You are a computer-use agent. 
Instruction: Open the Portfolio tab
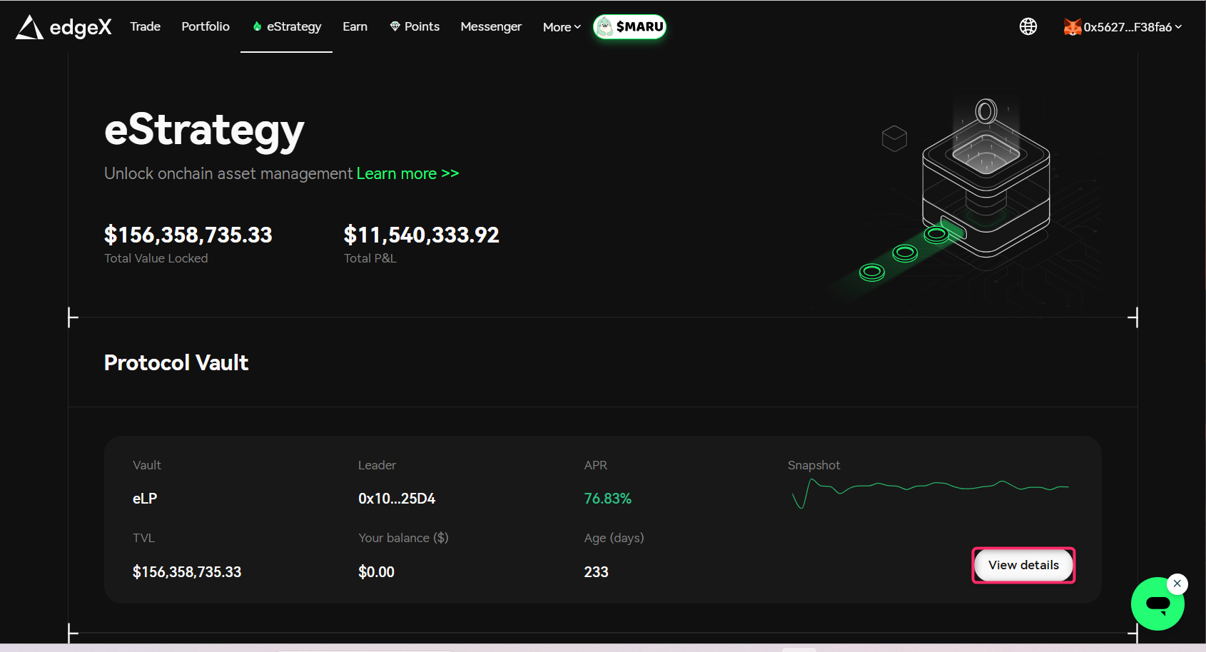(206, 26)
